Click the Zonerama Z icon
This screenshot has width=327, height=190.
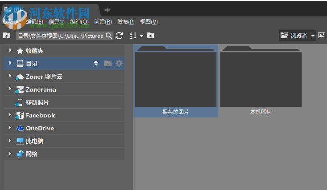click(x=20, y=90)
